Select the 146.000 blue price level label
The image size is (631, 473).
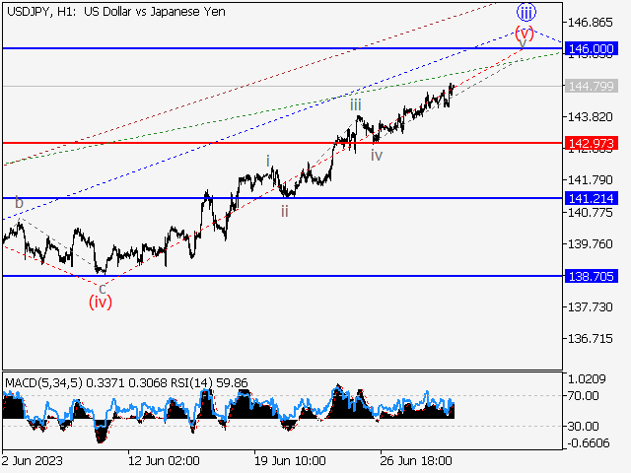592,48
